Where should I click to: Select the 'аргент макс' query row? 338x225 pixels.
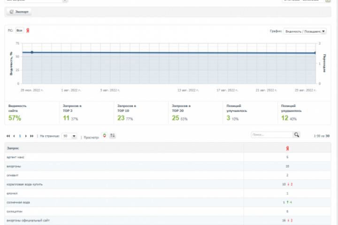tap(168, 157)
